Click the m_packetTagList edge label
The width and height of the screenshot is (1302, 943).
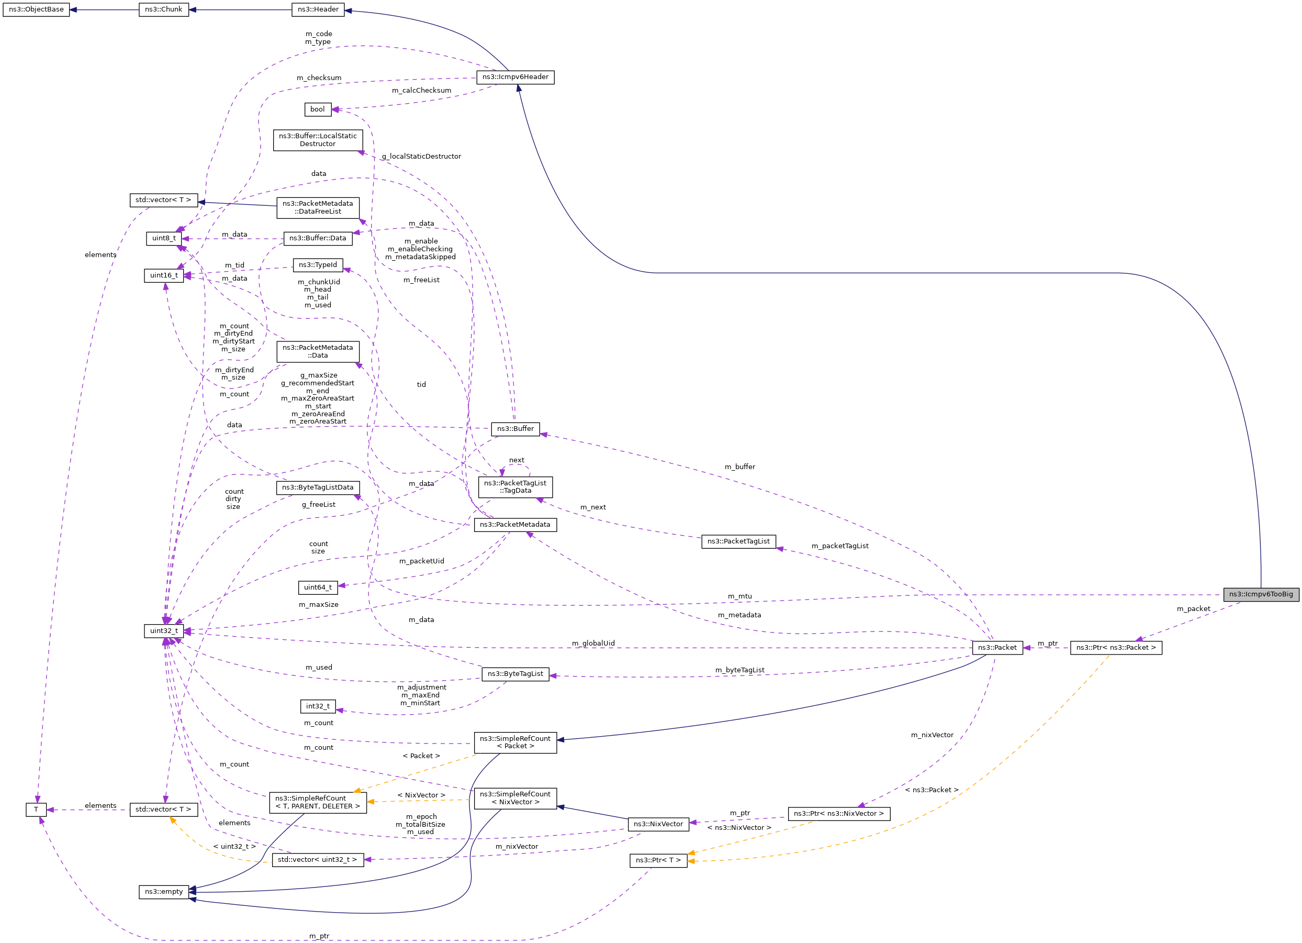click(x=840, y=546)
